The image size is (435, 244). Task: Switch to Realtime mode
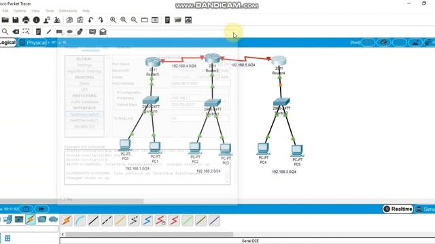pos(398,209)
